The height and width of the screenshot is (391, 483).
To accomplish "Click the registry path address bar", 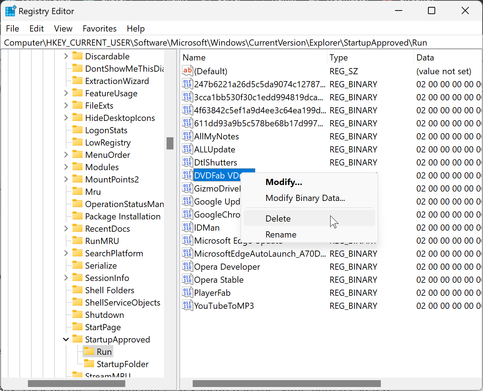I will point(241,43).
